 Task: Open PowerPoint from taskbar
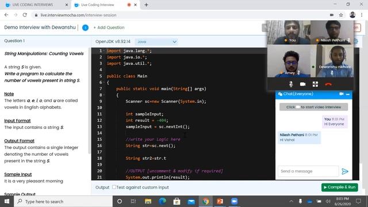click(x=220, y=201)
